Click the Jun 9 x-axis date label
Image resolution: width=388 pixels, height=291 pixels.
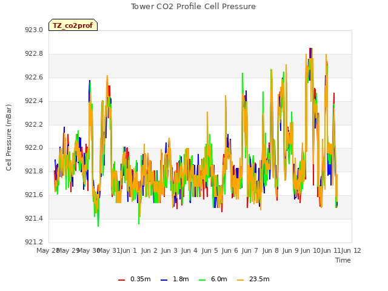click(x=290, y=250)
